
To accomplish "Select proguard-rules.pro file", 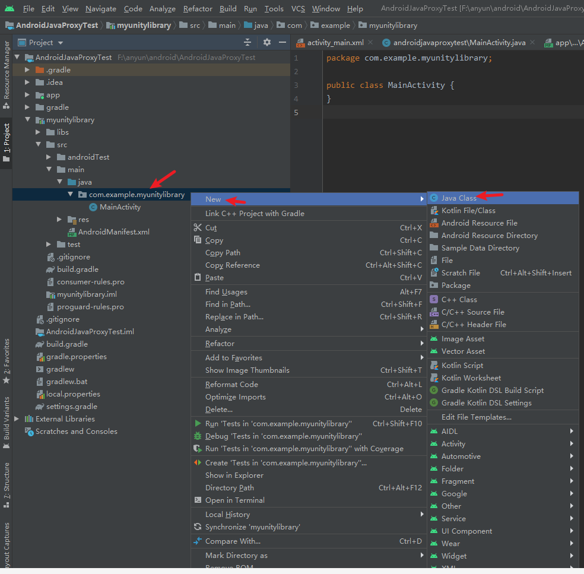I will pyautogui.click(x=90, y=306).
